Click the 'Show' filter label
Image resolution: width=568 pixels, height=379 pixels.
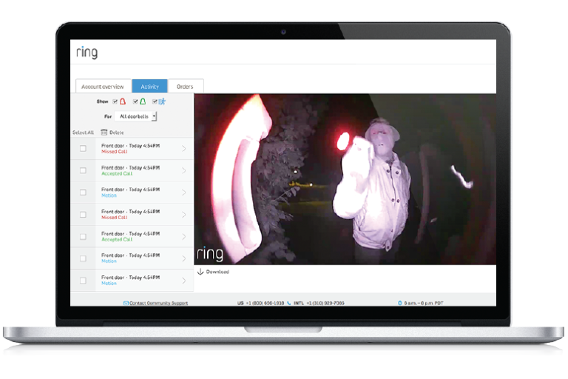(103, 101)
